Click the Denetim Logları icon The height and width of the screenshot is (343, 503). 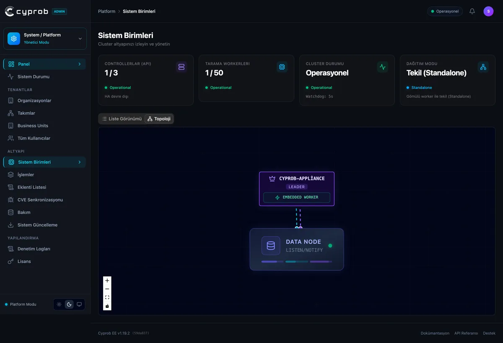[11, 249]
